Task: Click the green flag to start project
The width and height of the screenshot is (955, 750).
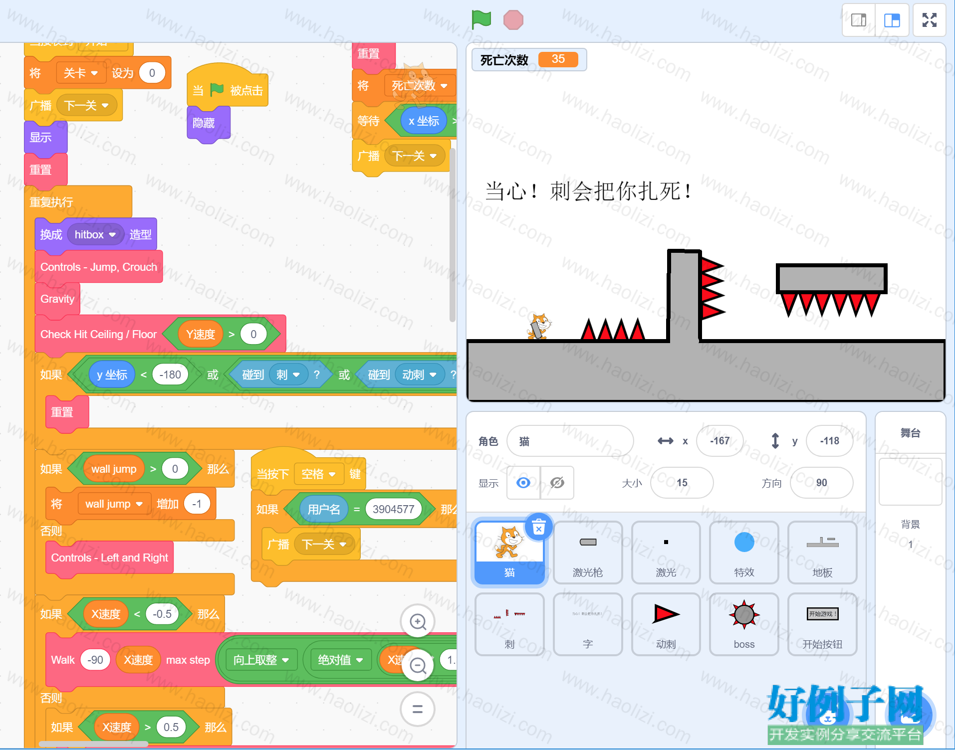Action: (x=481, y=20)
